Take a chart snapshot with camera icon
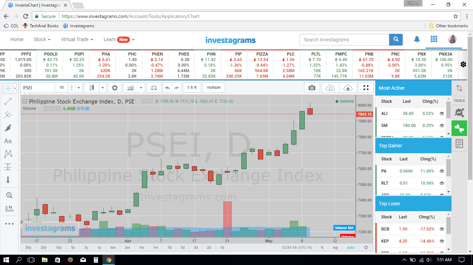This screenshot has height=265, width=473. pyautogui.click(x=312, y=88)
